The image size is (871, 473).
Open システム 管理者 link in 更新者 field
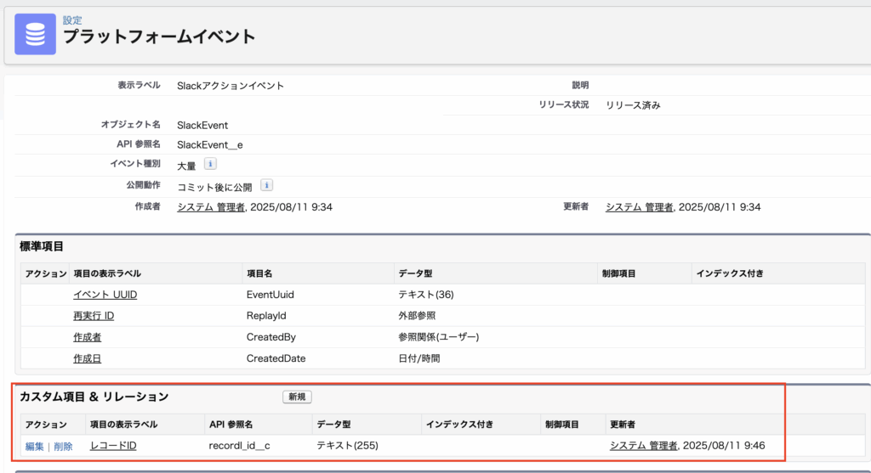click(640, 207)
